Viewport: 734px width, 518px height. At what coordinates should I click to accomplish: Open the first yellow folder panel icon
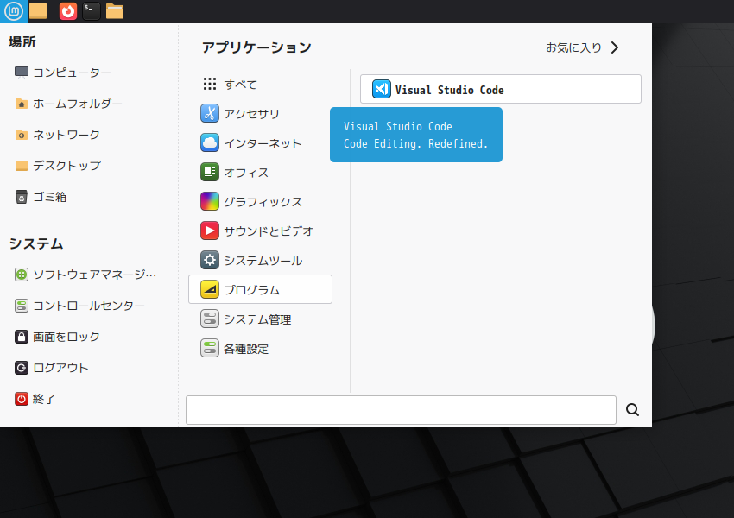[x=38, y=11]
